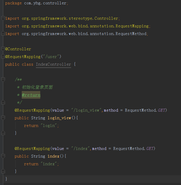Click RequestMapping in the second import
This screenshot has height=185, width=181.
click(132, 26)
